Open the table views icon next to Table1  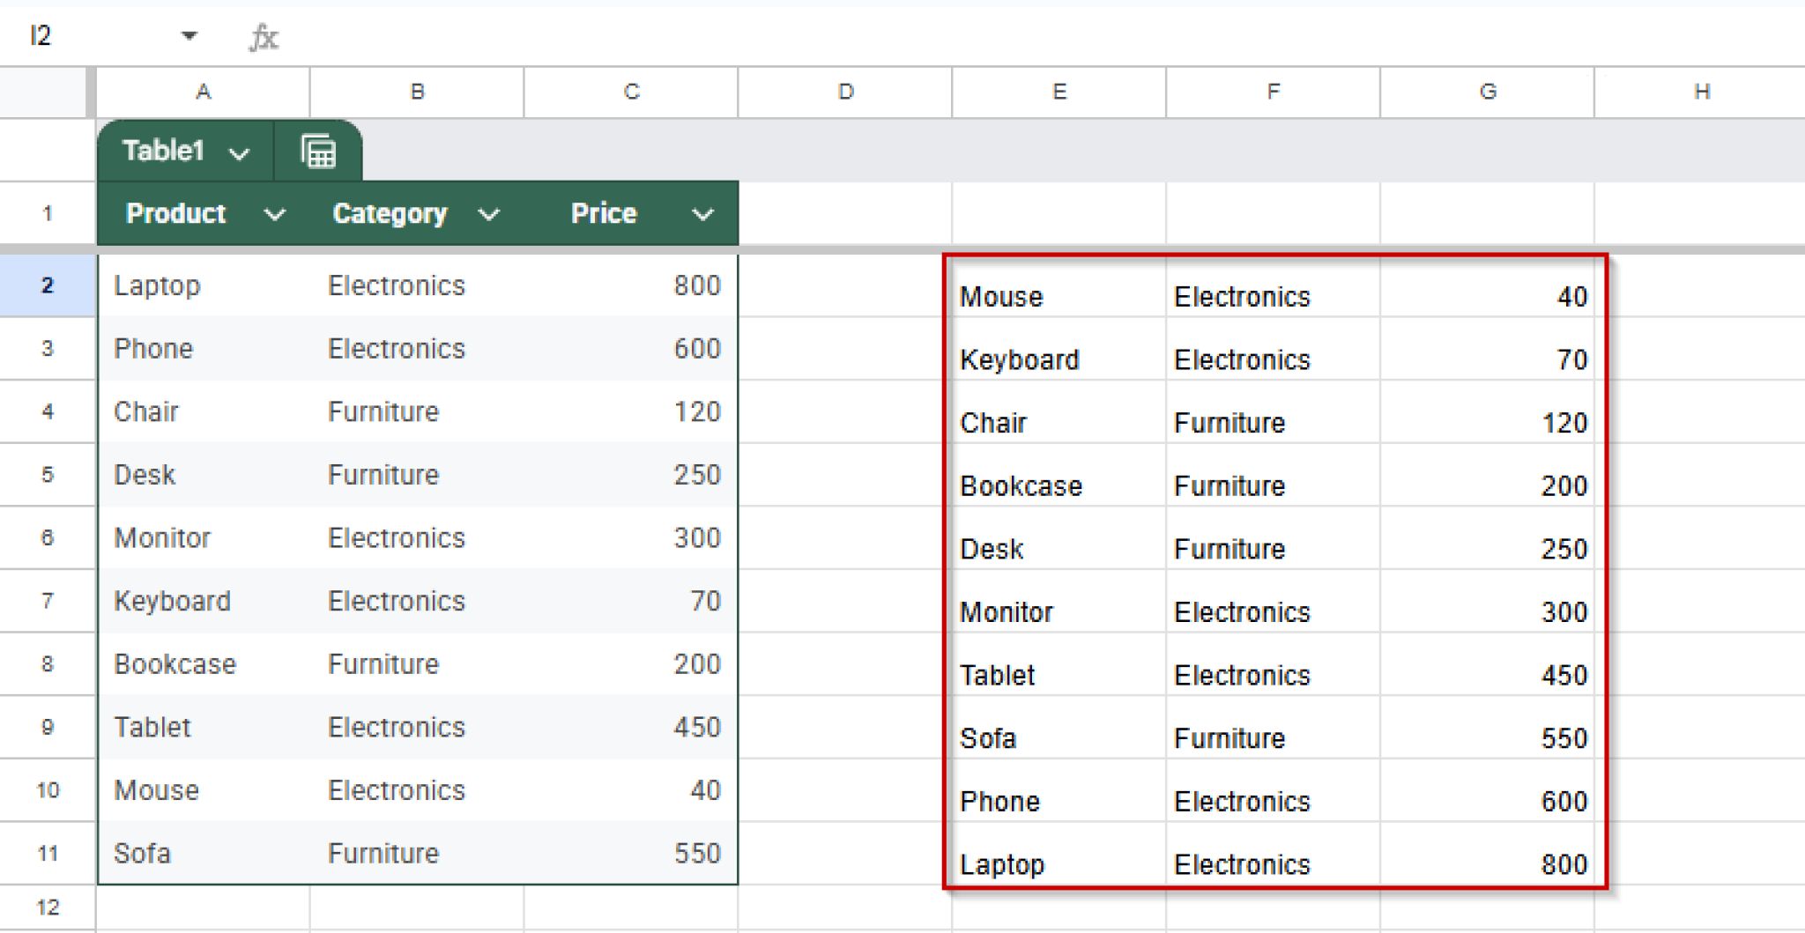pyautogui.click(x=317, y=151)
